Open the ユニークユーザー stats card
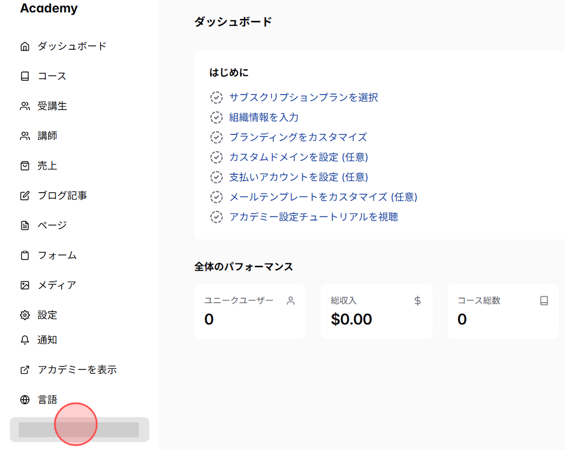The height and width of the screenshot is (450, 565). point(250,311)
